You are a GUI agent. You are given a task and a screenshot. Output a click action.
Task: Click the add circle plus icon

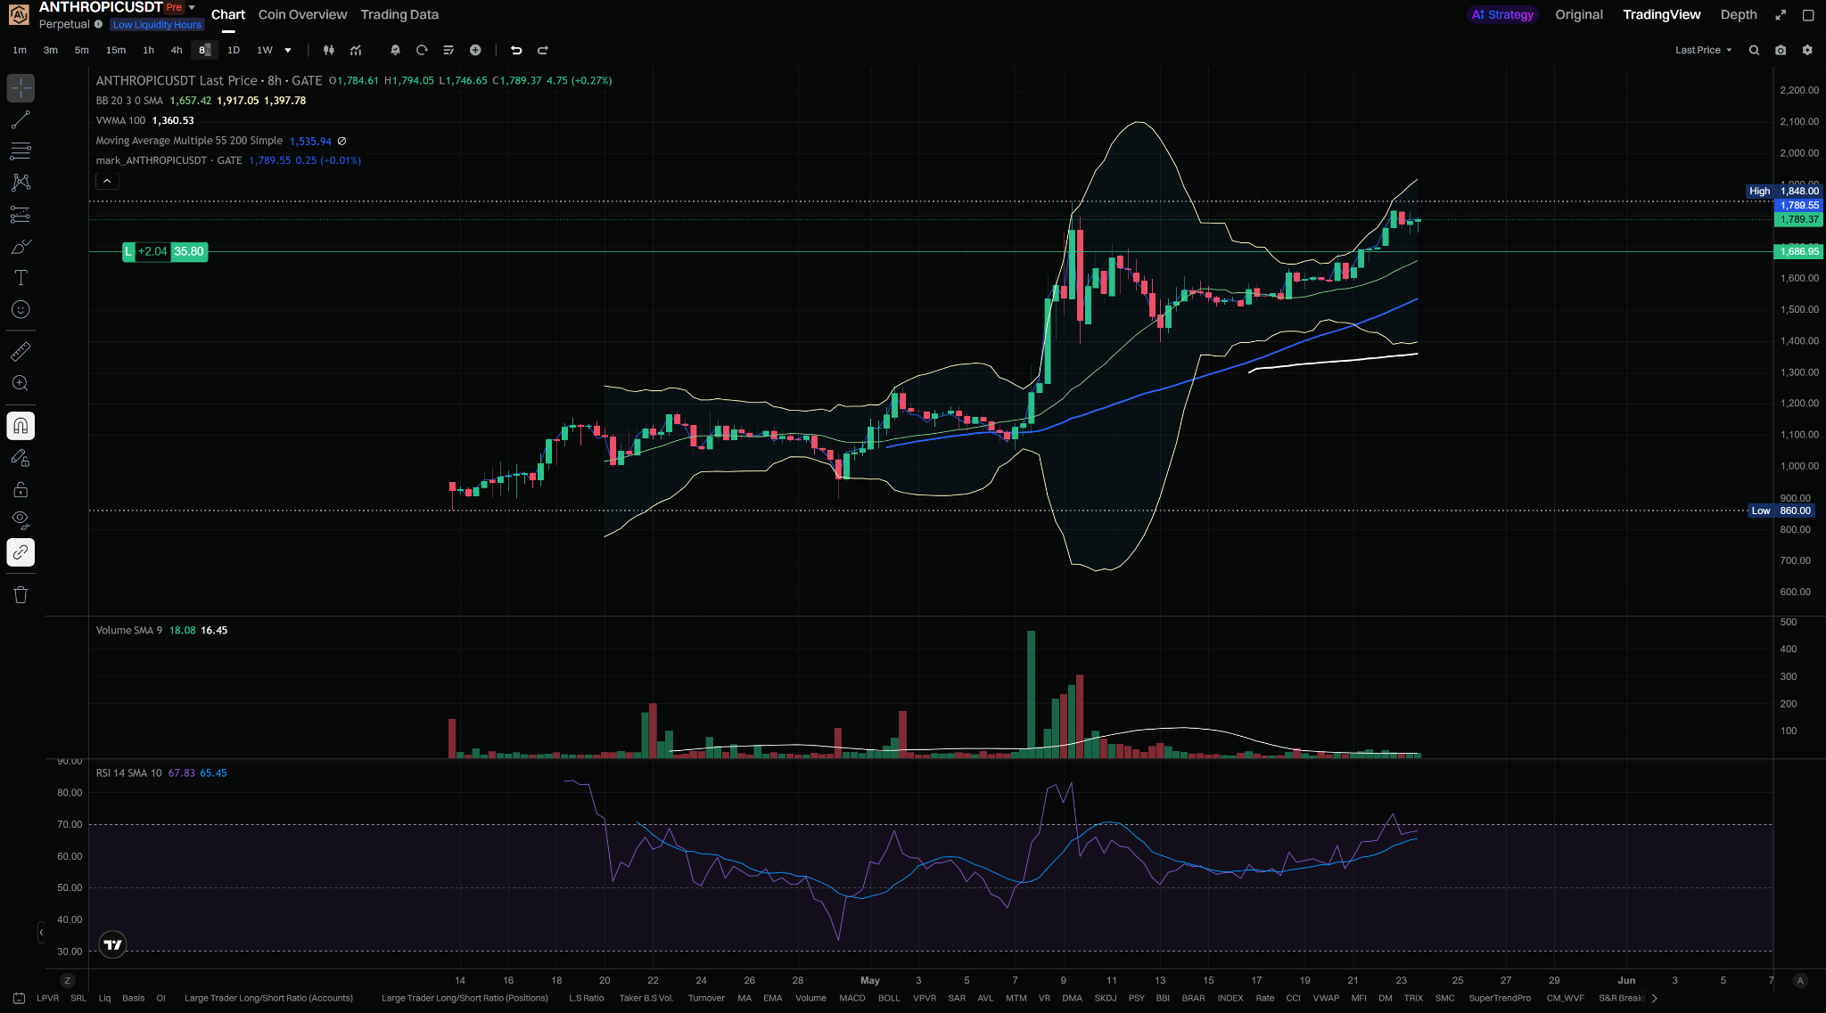point(475,50)
